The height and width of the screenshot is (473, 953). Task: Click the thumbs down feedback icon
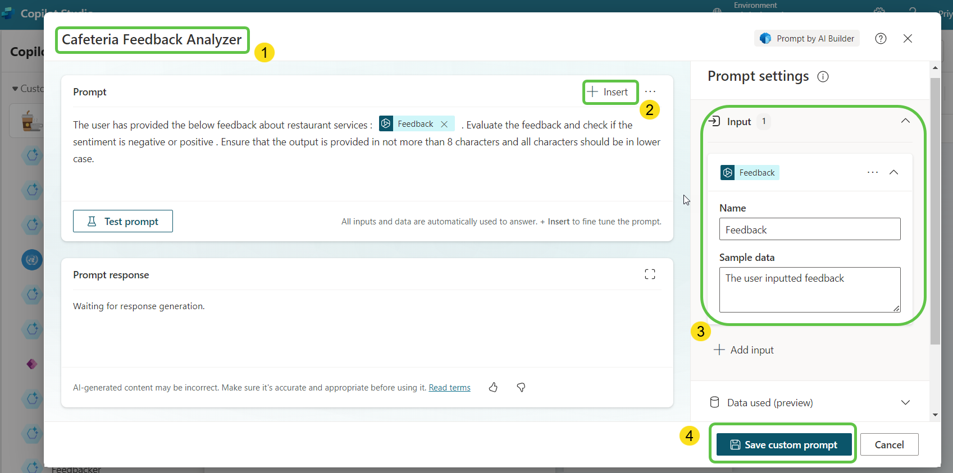(x=521, y=387)
